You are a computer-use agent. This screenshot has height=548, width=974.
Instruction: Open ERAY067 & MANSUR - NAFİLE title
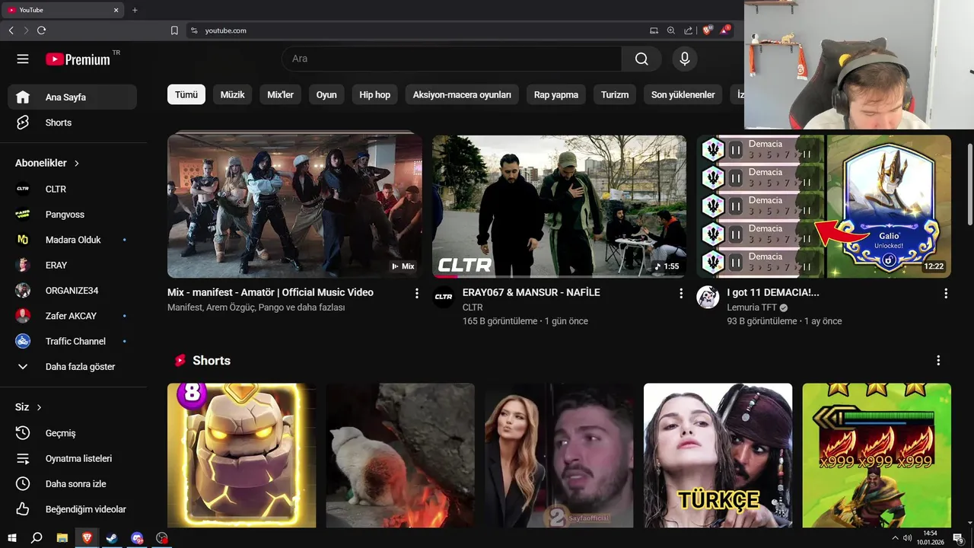(x=531, y=292)
